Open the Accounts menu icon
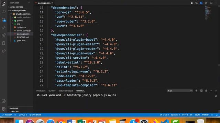This screenshot has height=123, width=220. point(4,101)
